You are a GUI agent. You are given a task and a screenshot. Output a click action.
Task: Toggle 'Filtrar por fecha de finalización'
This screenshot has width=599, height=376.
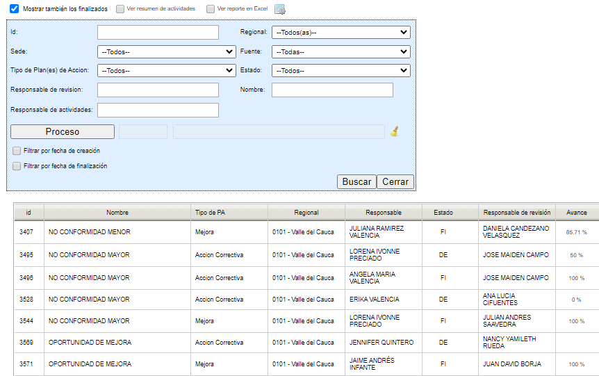click(17, 166)
